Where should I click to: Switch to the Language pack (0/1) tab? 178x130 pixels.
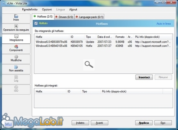pyautogui.click(x=90, y=17)
